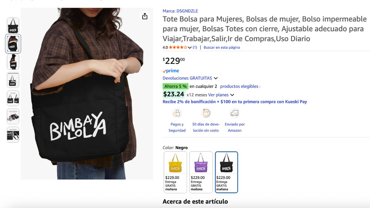The height and width of the screenshot is (208, 370).
Task: Click the Pagos y Seguridad lock icon
Action: pyautogui.click(x=177, y=113)
